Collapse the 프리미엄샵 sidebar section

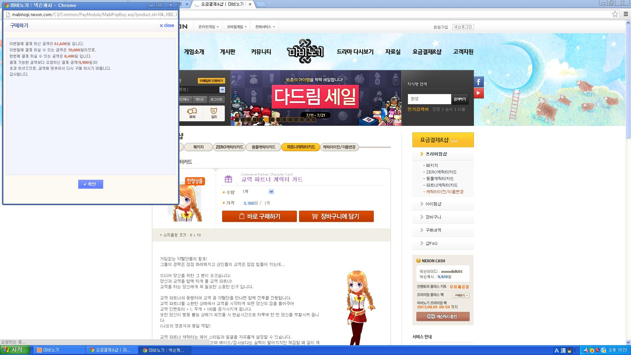[443, 154]
